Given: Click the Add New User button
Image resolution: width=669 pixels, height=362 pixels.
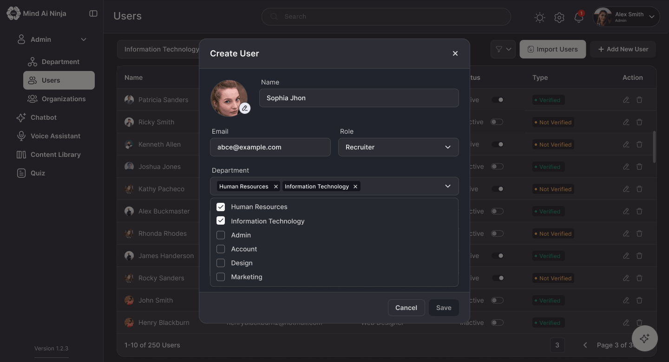Looking at the screenshot, I should click(x=623, y=49).
